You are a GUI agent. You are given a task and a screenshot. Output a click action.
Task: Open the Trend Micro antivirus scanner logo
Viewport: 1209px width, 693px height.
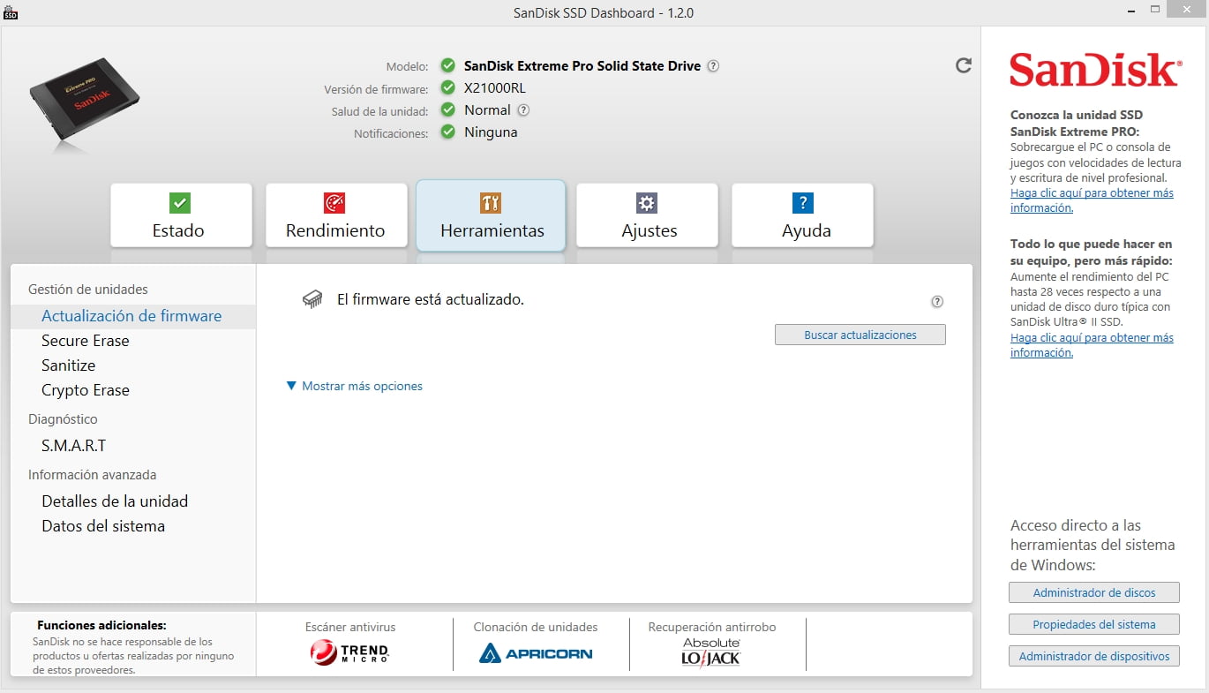click(x=349, y=652)
